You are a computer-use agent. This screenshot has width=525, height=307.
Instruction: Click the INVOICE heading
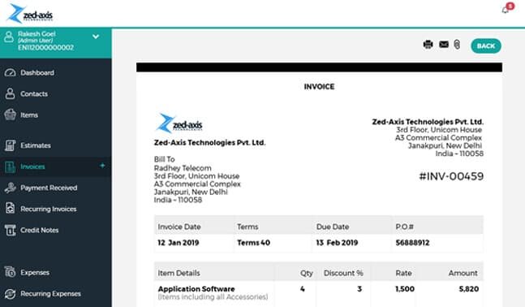click(319, 87)
